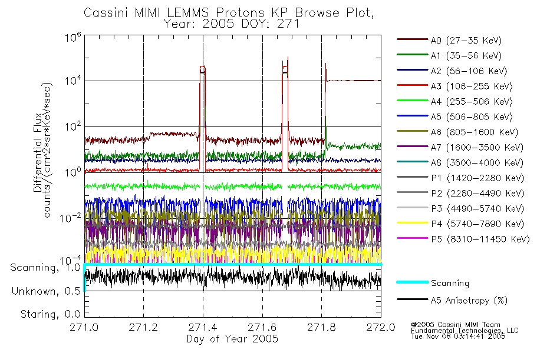
Task: Click the flux spike near day 271.4
Action: pyautogui.click(x=203, y=118)
